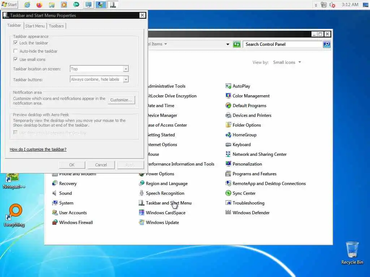Viewport: 370px width, 277px height.
Task: Open Windows Firewall icon
Action: [55, 222]
